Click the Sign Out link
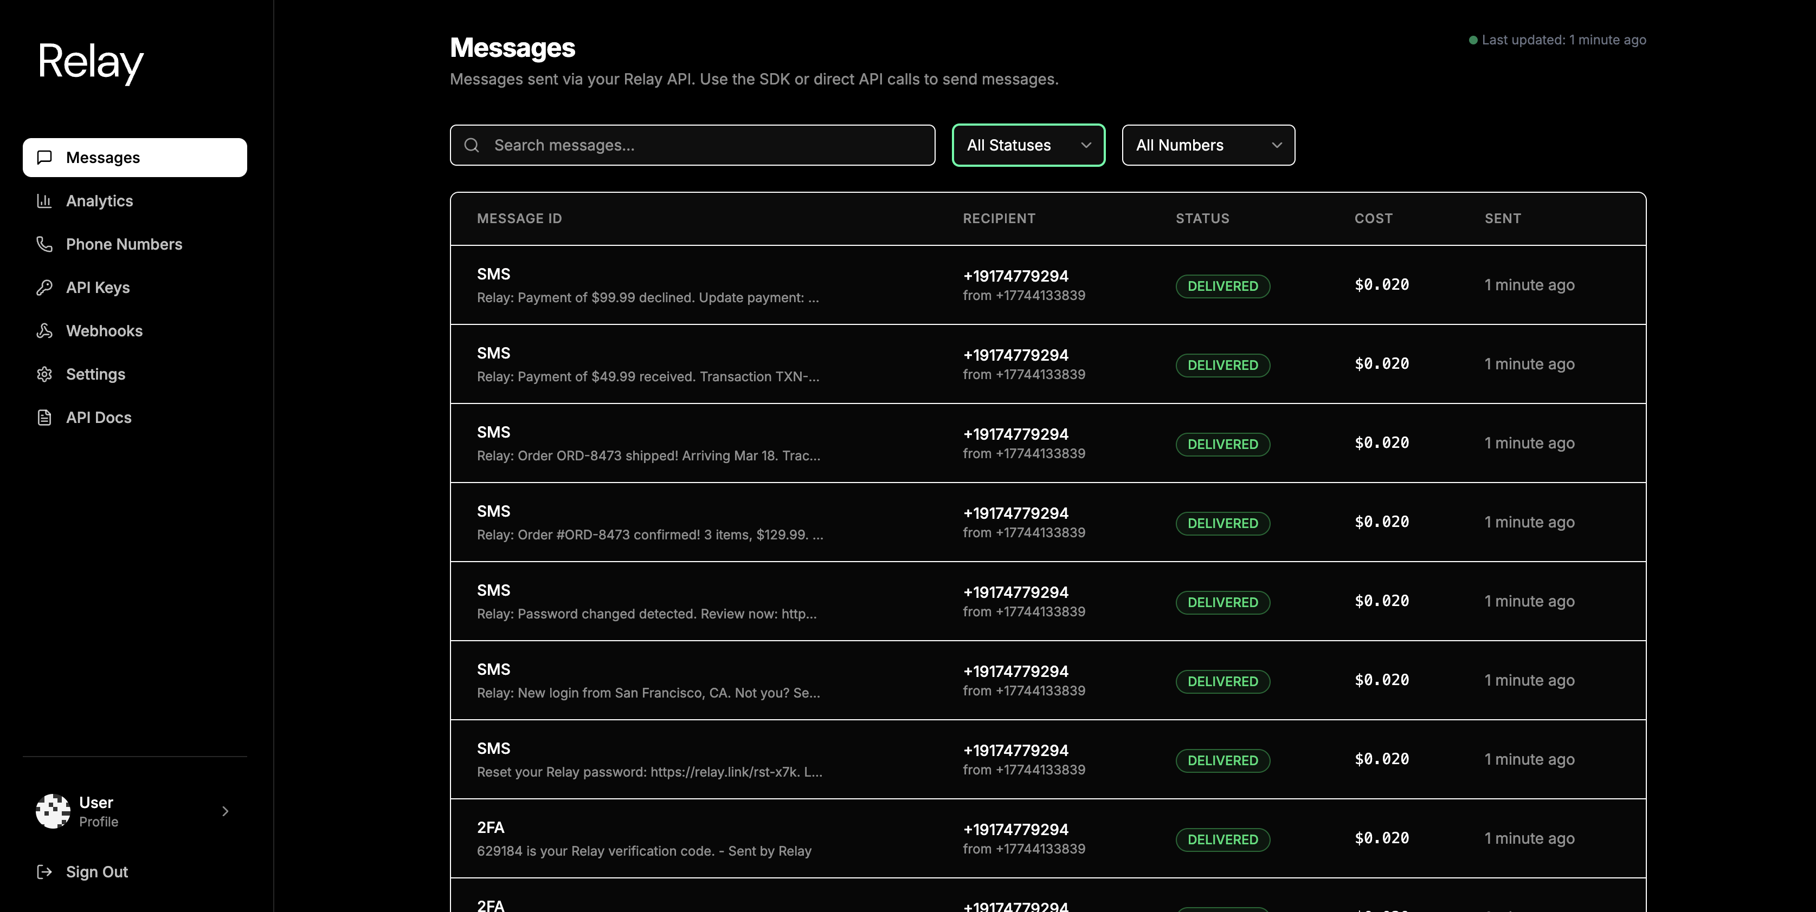This screenshot has width=1816, height=912. tap(96, 872)
